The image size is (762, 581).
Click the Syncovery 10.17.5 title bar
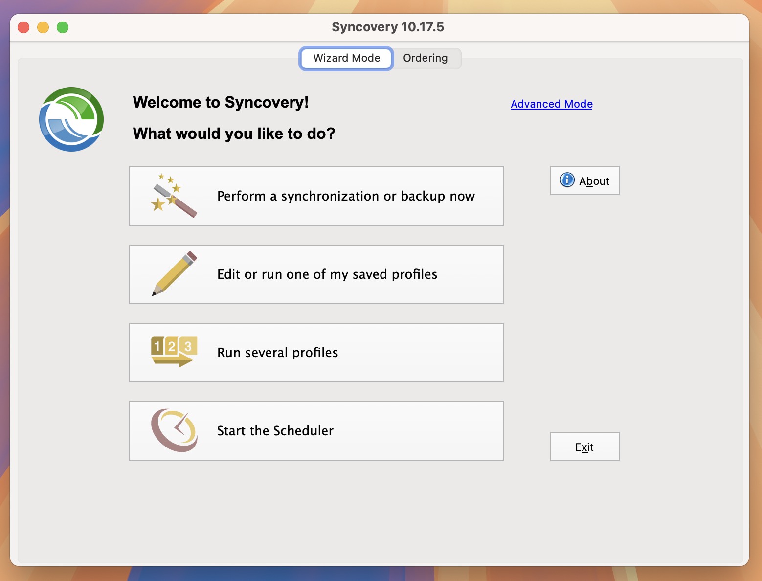[387, 27]
